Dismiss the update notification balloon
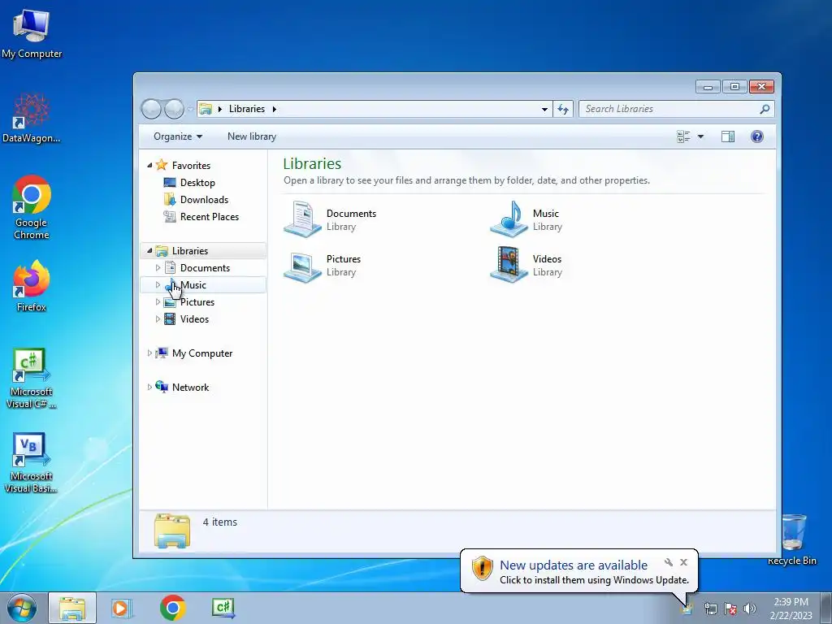The width and height of the screenshot is (832, 624). click(683, 562)
